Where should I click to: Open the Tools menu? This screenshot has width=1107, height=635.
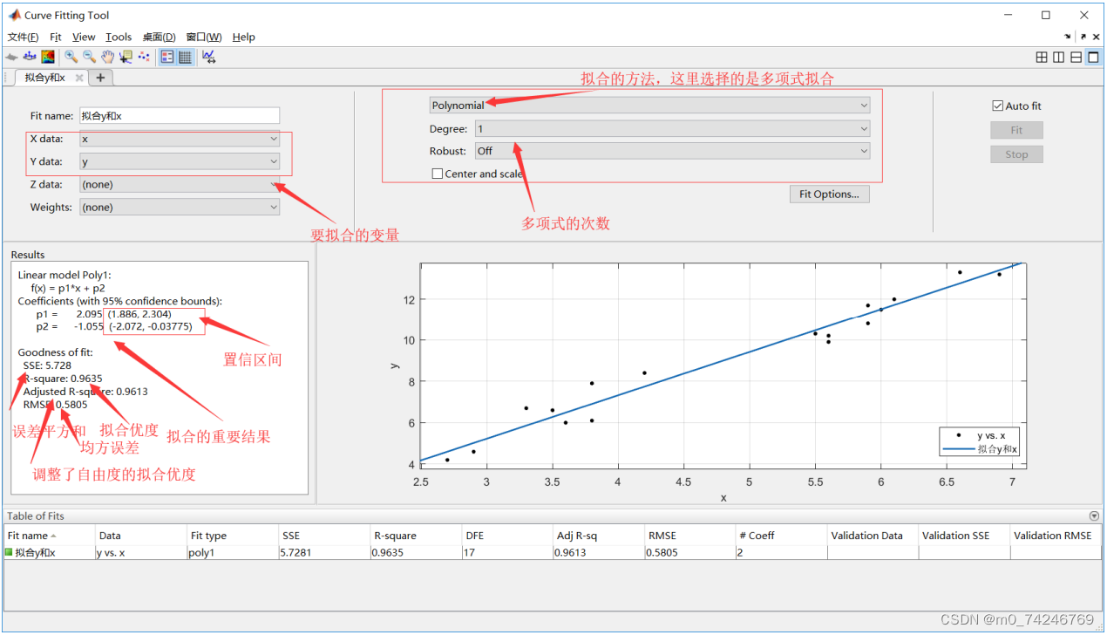tap(119, 37)
